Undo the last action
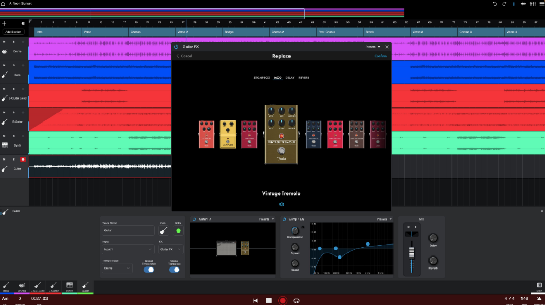Image resolution: width=545 pixels, height=305 pixels. point(495,4)
